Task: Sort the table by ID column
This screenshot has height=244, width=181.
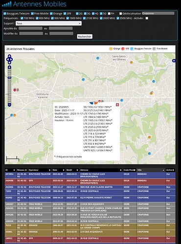Action: tap(10, 170)
